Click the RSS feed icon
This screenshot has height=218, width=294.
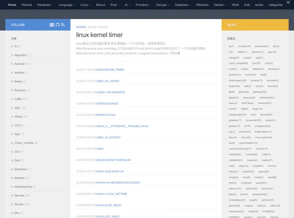tap(63, 25)
